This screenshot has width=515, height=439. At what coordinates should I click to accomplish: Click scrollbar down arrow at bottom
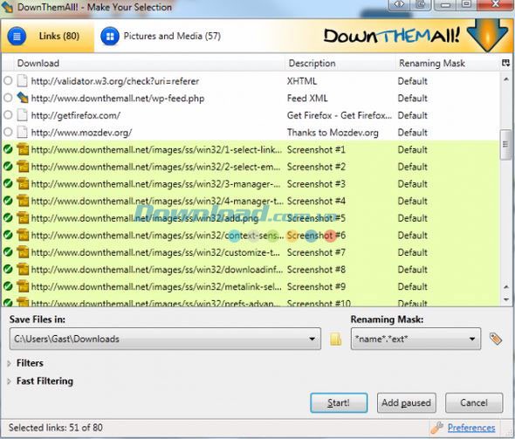[x=505, y=299]
